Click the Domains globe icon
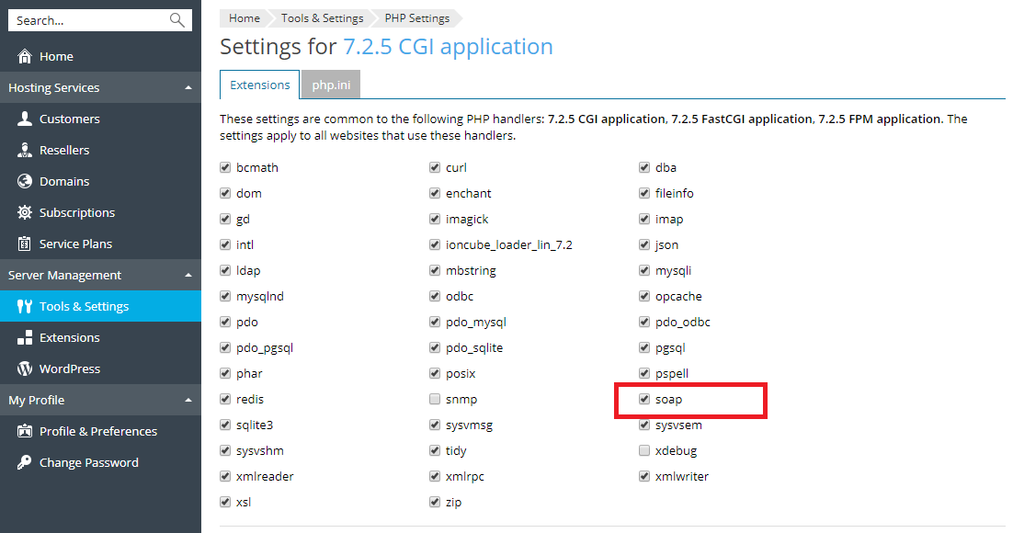 25,182
